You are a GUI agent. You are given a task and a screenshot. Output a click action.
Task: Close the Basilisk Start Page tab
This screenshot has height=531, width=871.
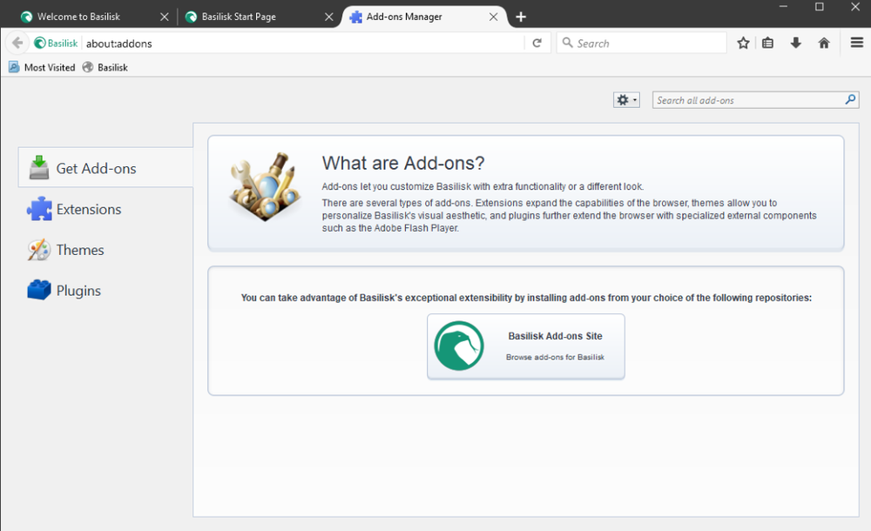329,17
